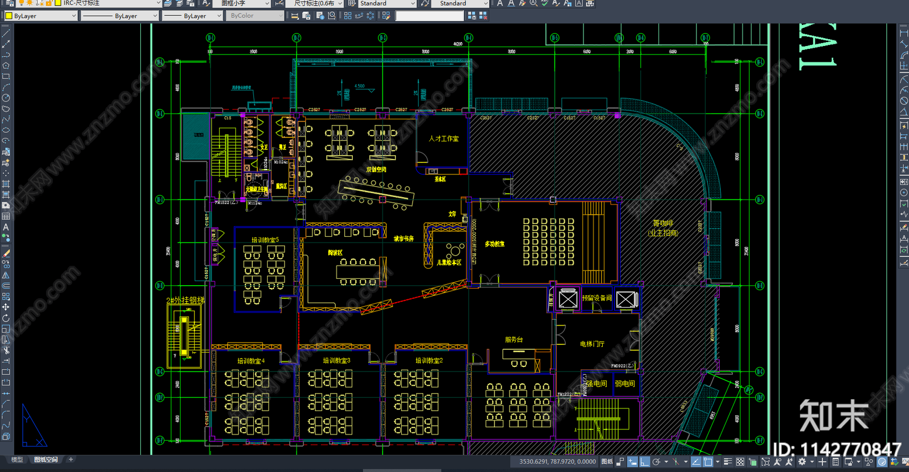Viewport: 909px width, 472px height.
Task: Click the Quick Properties icon in status bar
Action: pyautogui.click(x=835, y=462)
